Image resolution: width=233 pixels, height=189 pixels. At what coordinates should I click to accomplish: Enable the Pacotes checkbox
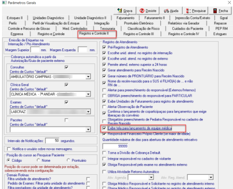(x=66, y=120)
